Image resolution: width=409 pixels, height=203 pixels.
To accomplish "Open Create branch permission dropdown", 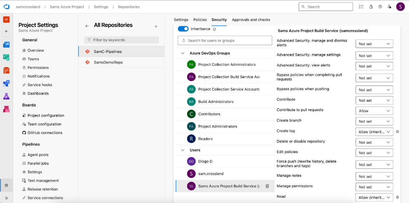I will [374, 122].
